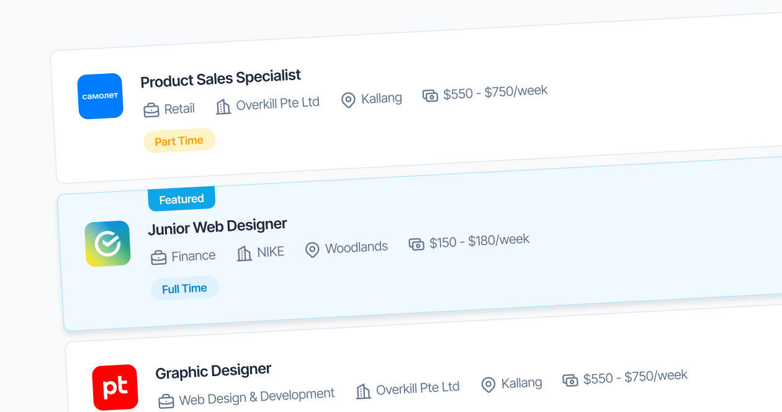Click the green checkmark company logo

[x=107, y=244]
